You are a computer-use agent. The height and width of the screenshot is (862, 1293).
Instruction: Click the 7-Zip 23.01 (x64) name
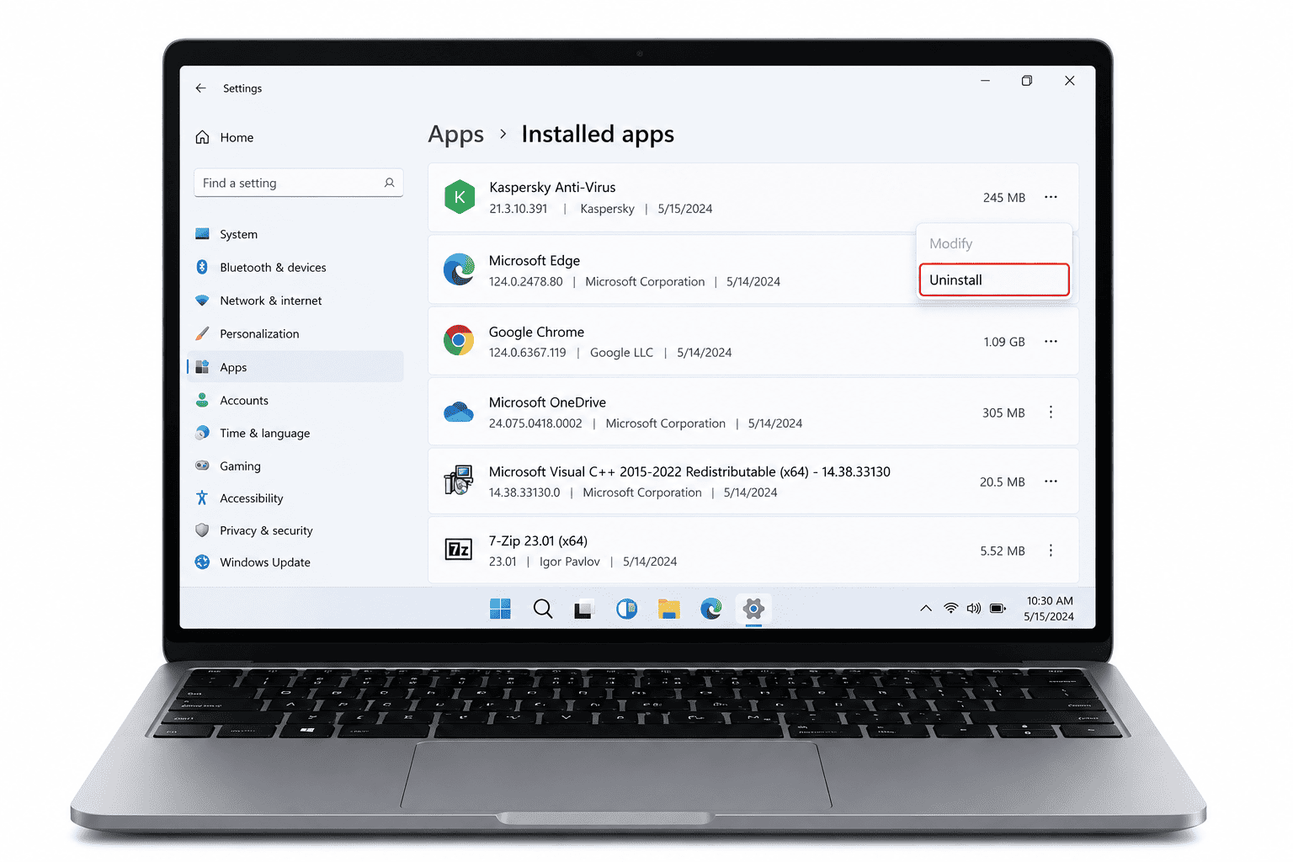pyautogui.click(x=538, y=540)
